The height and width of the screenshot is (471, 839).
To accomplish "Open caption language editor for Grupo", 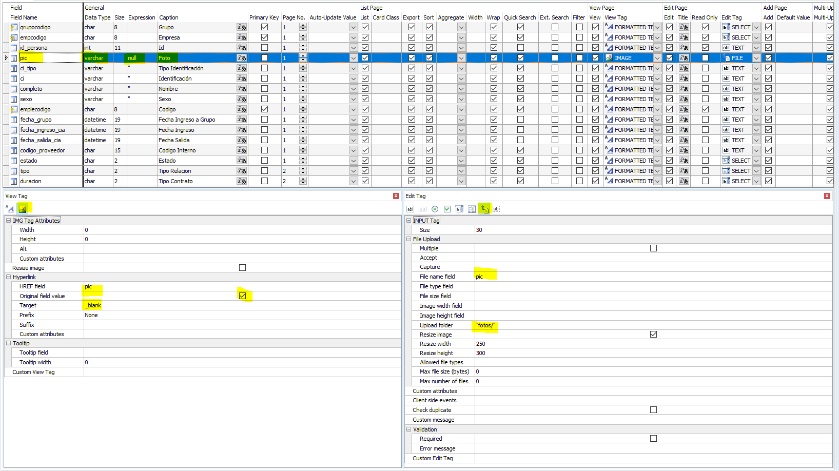I will point(241,27).
